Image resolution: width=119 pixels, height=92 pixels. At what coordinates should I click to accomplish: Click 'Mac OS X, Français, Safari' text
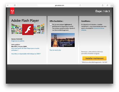pyautogui.click(x=19, y=46)
